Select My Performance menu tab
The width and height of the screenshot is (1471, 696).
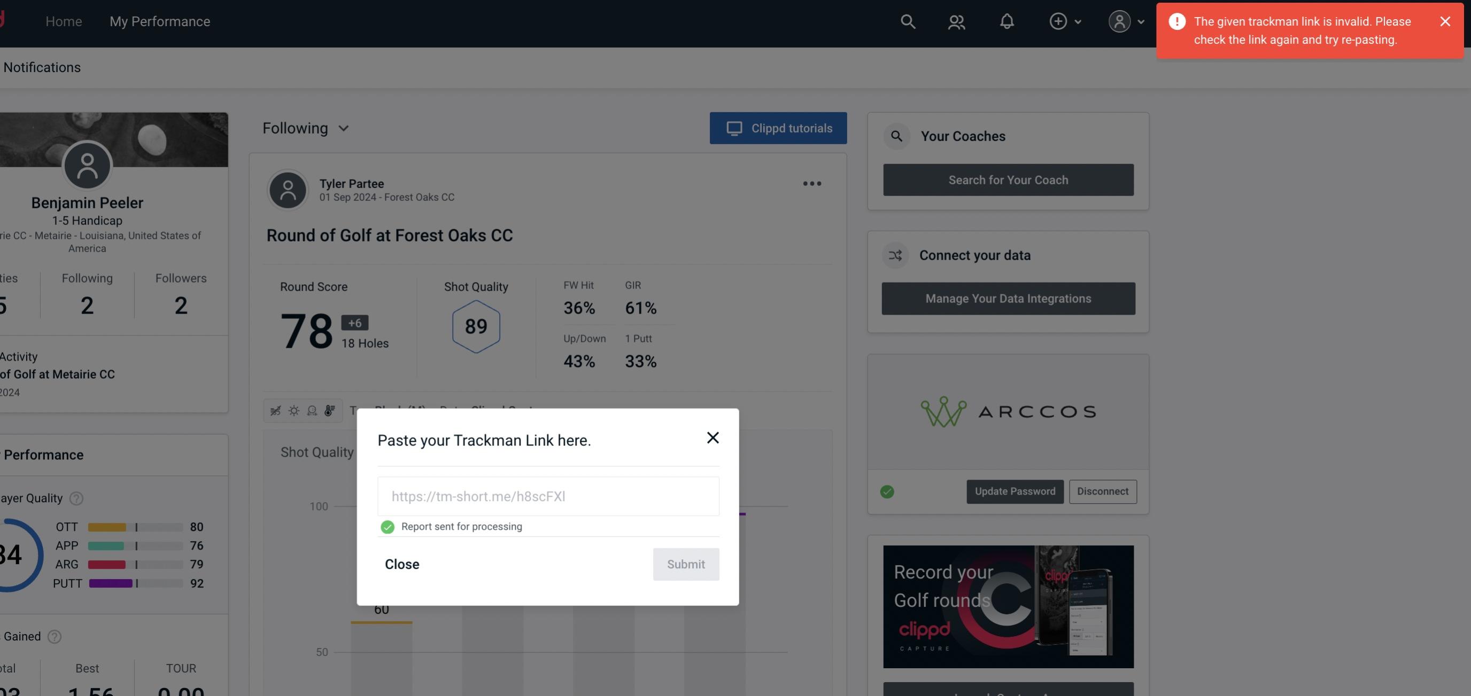point(159,21)
